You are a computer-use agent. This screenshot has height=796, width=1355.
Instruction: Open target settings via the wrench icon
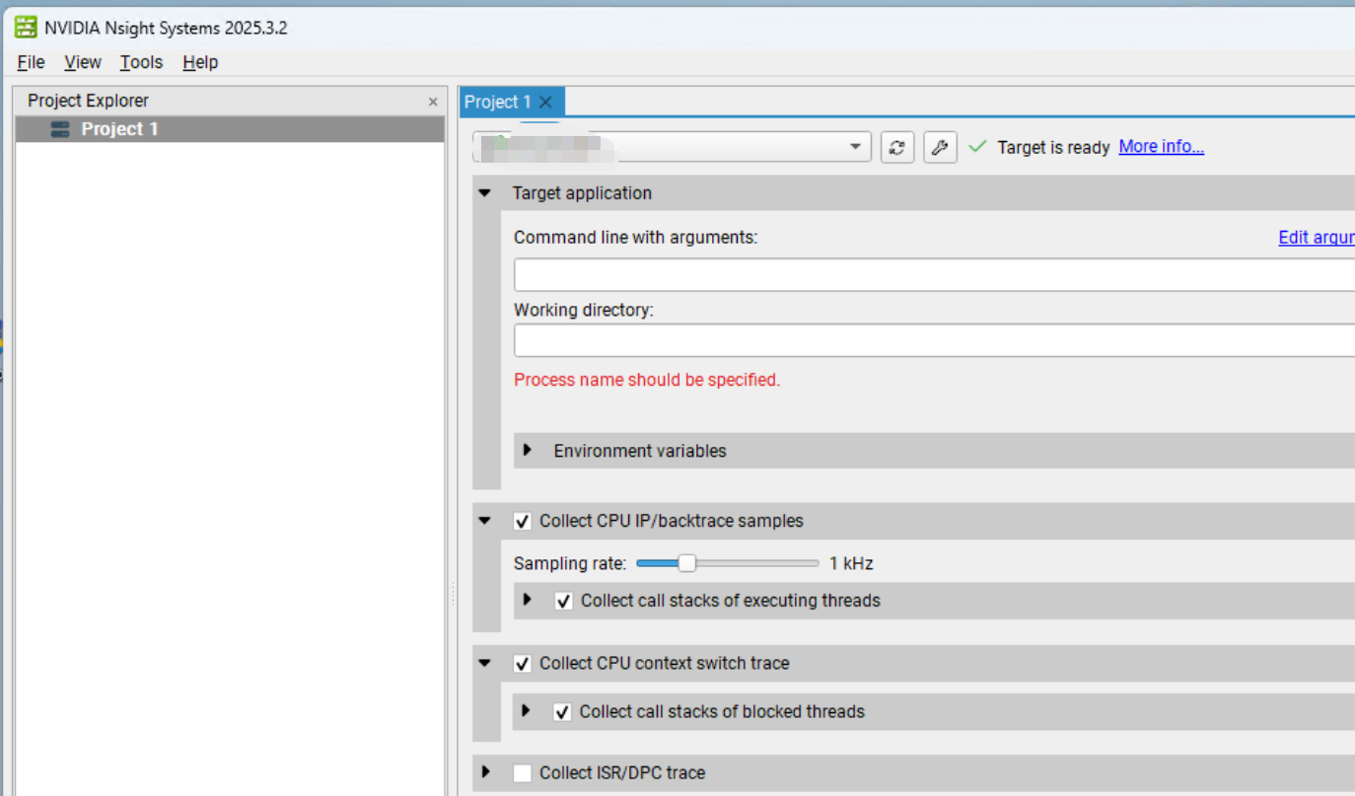point(939,146)
